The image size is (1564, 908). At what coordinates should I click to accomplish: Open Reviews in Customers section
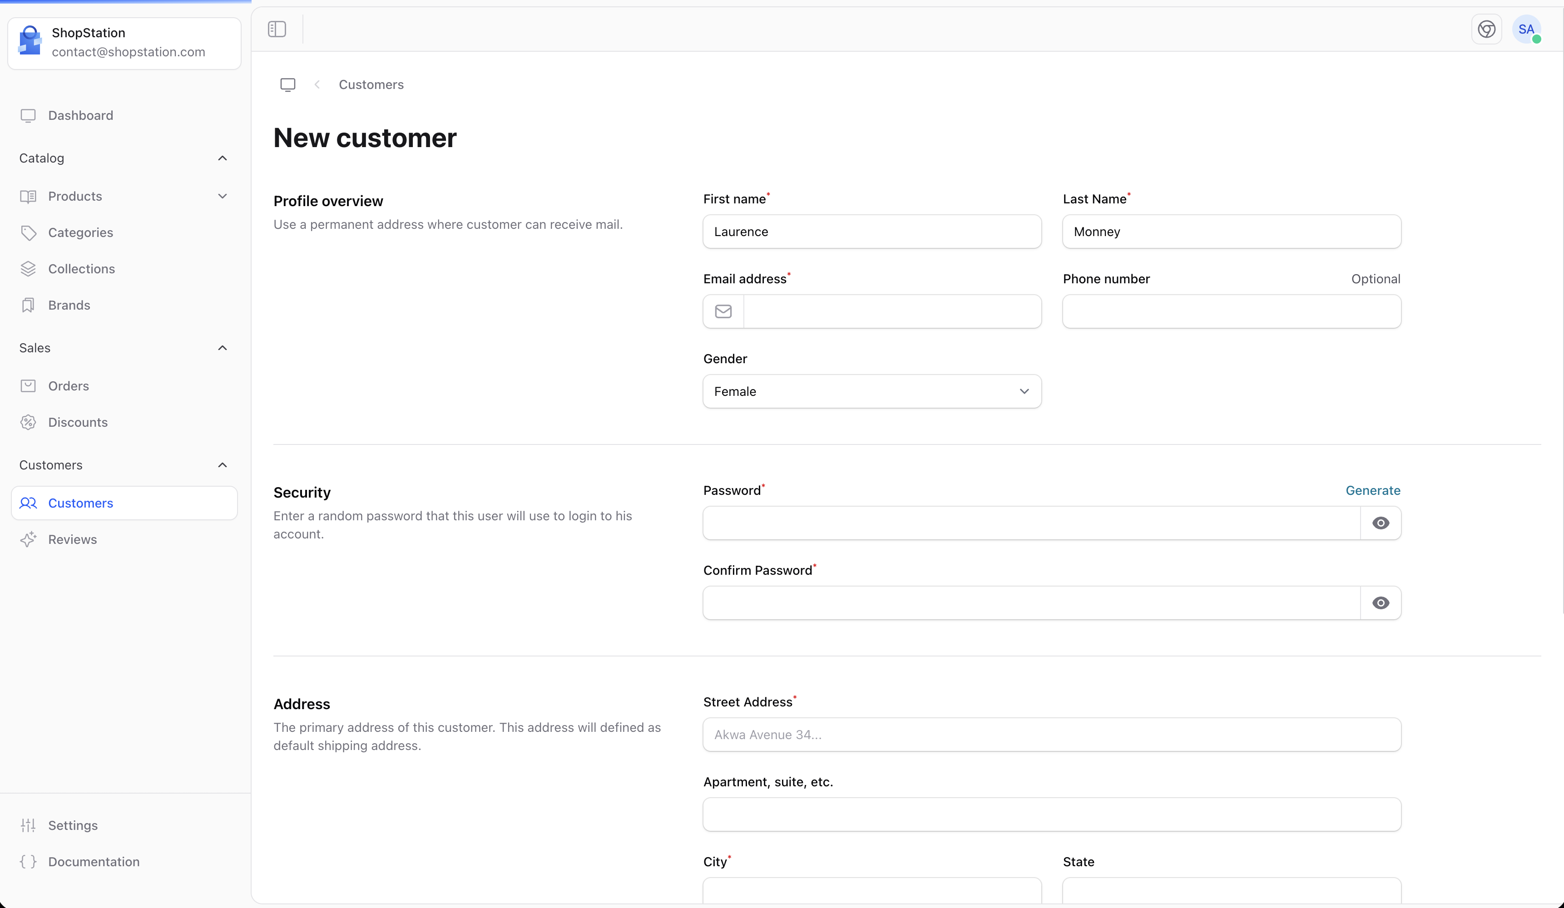(x=73, y=539)
